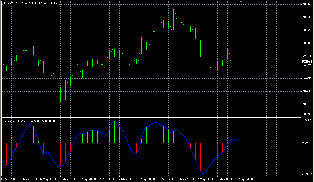
Task: Click the 104.85 price scale label
Action: 307,56
